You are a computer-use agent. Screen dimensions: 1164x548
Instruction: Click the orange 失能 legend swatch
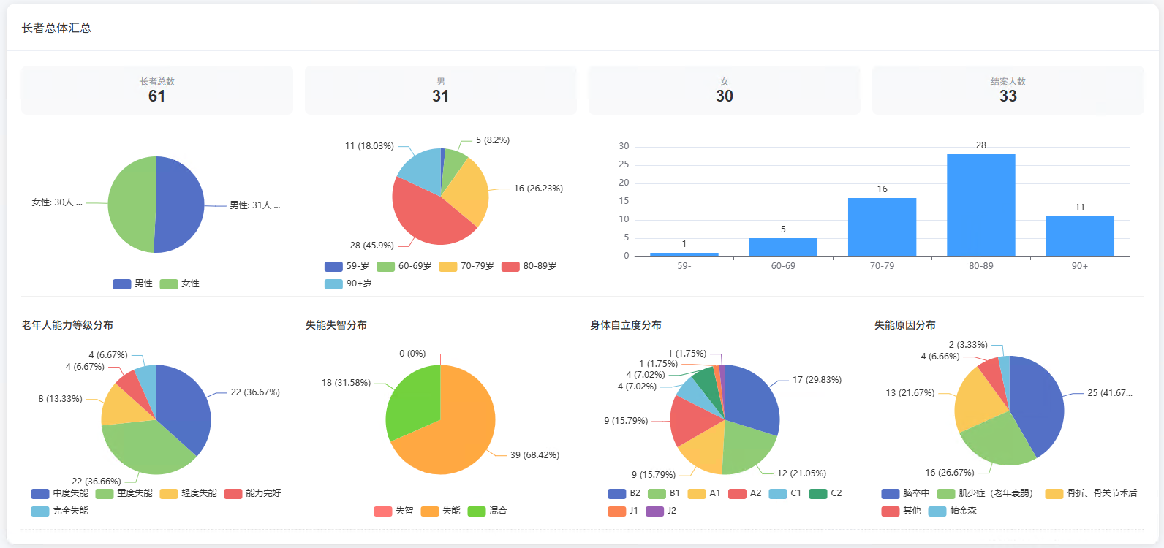click(x=430, y=511)
